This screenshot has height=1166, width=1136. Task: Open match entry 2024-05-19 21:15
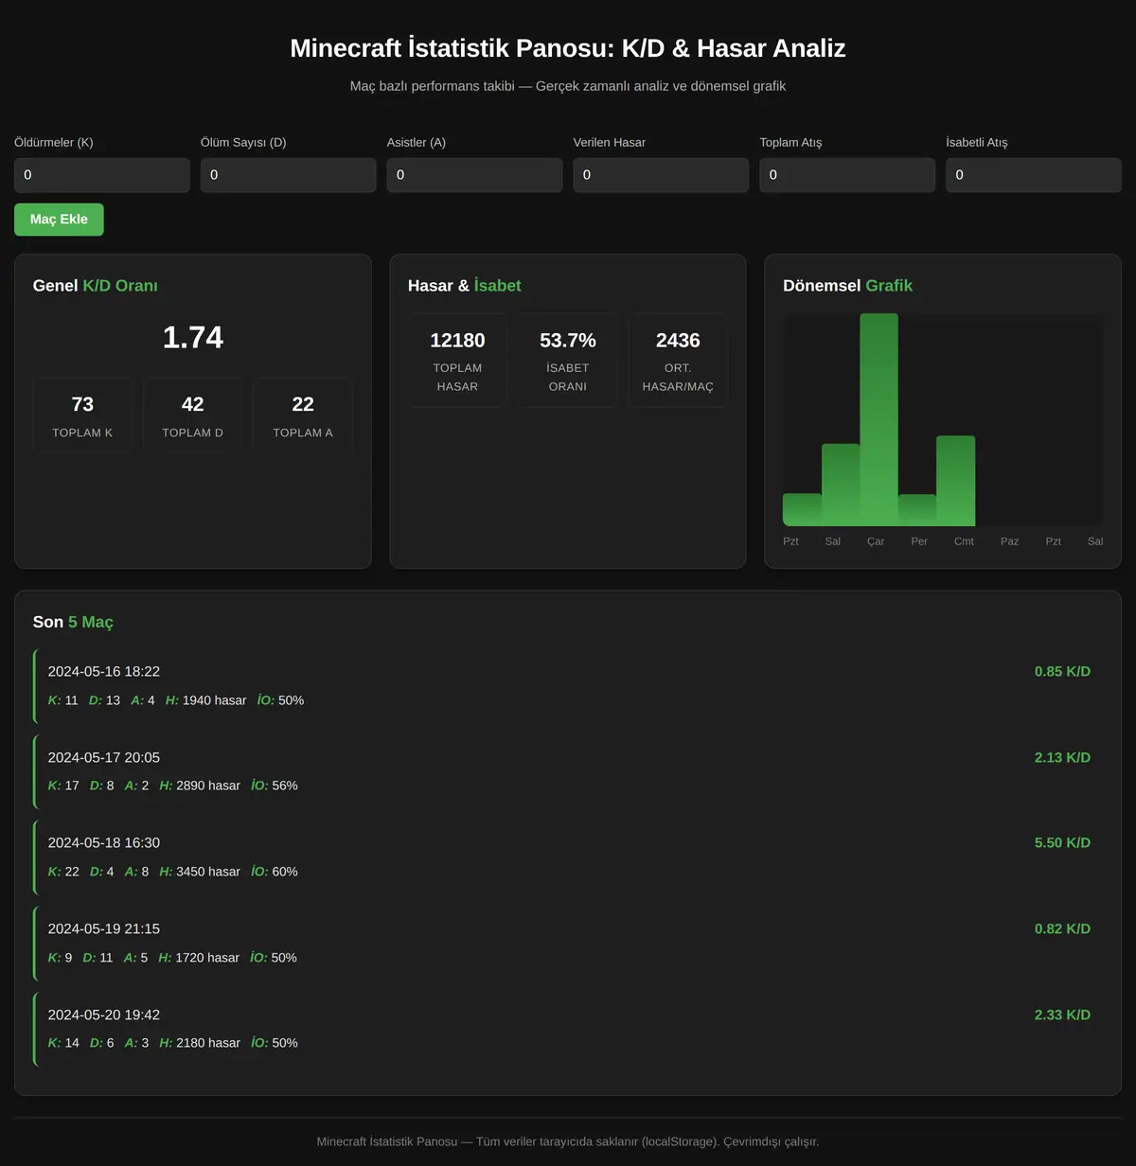point(568,943)
